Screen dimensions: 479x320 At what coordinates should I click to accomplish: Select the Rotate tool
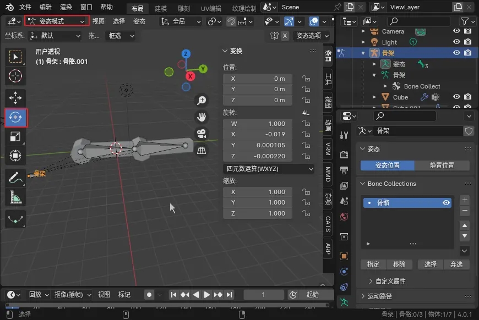(15, 117)
